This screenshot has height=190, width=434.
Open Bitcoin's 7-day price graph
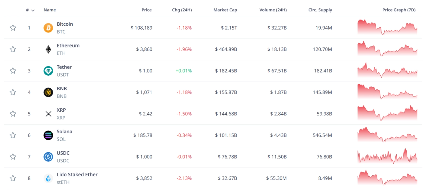[387, 27]
